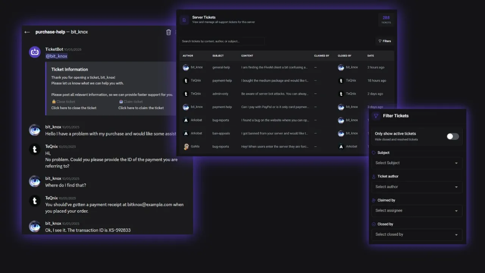The image size is (485, 273).
Task: Click the Claim ticket icon in embed
Action: [x=121, y=102]
